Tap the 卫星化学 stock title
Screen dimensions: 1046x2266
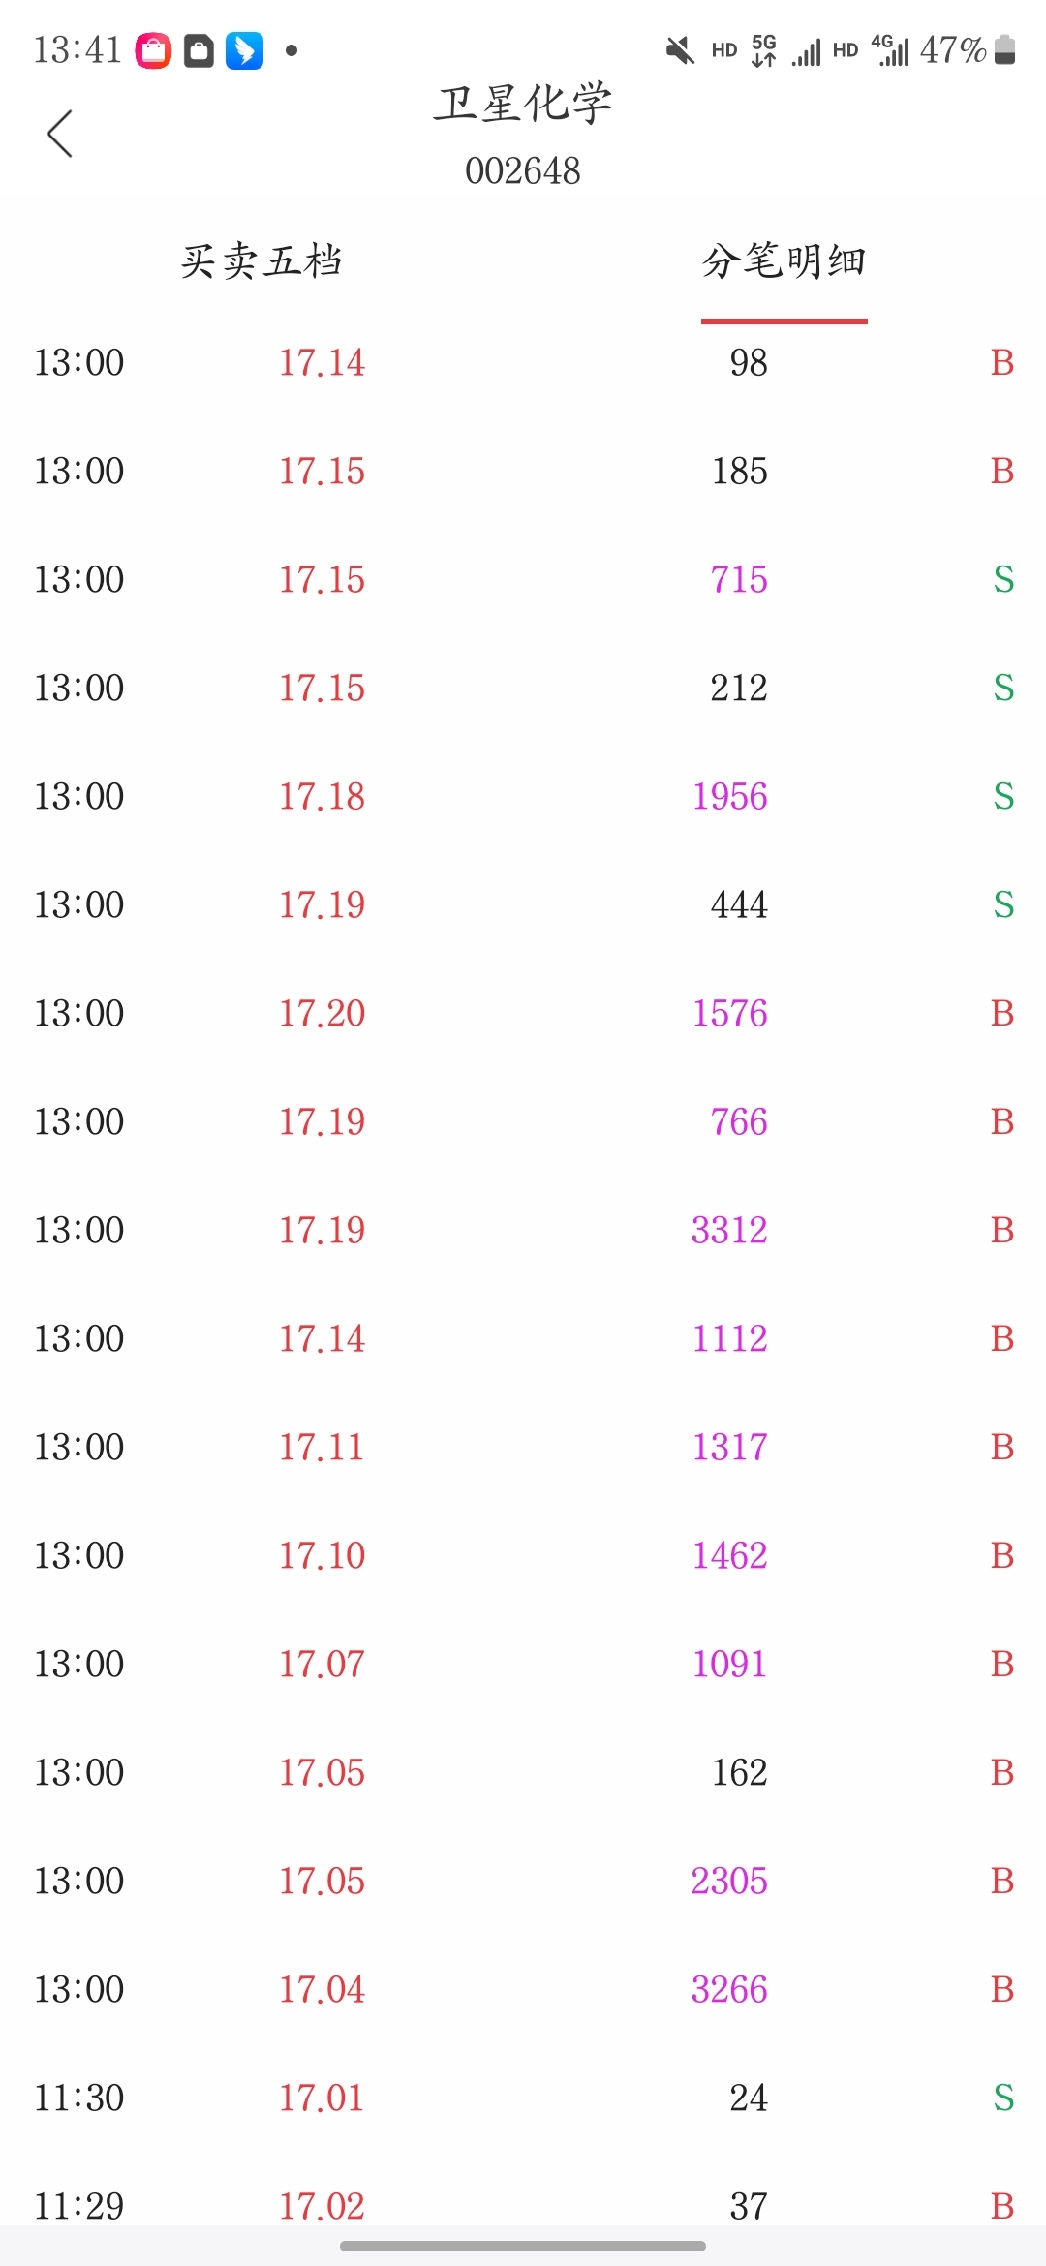523,104
